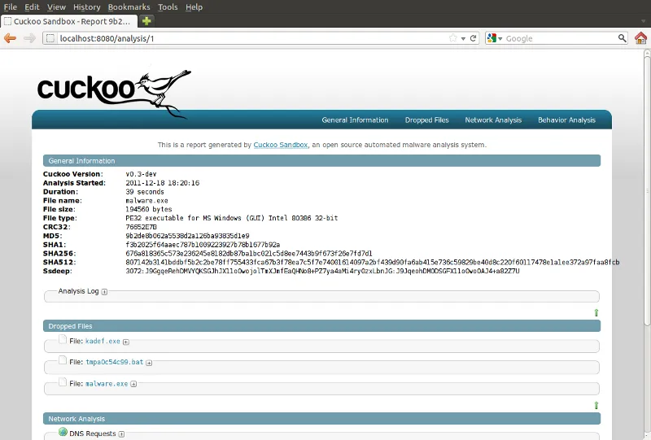Viewport: 651px width, 440px height.
Task: Click the version value v0.3-dev
Action: [141, 174]
